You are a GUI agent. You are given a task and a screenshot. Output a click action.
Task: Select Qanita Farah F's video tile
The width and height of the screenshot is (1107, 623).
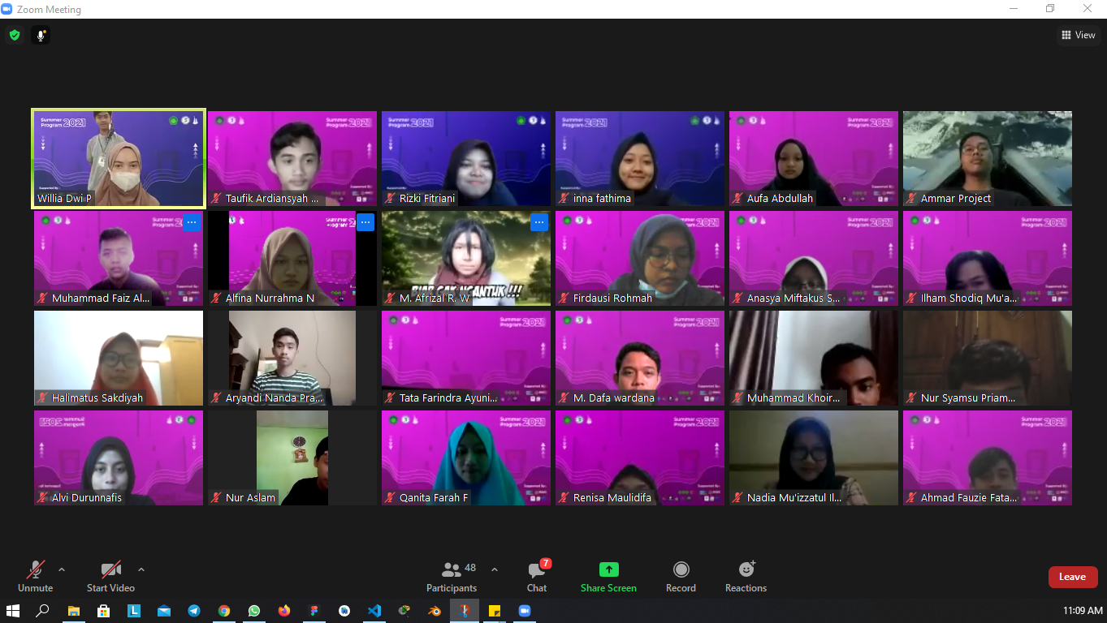pos(466,457)
